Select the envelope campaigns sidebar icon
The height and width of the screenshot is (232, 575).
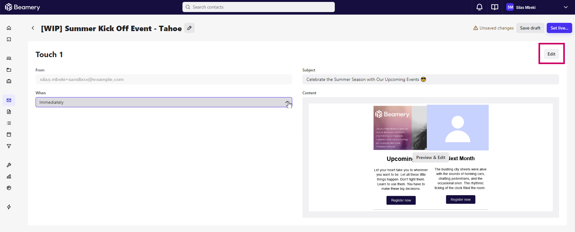coord(9,100)
